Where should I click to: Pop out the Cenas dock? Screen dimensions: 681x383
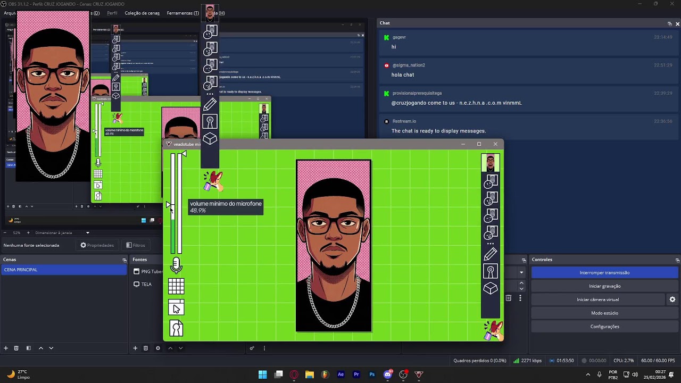pos(124,260)
